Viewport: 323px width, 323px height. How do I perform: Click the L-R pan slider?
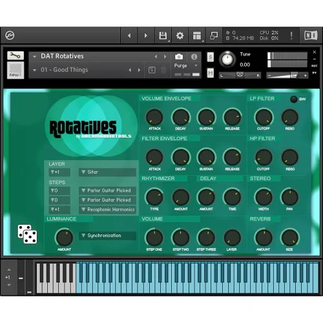tap(240, 76)
